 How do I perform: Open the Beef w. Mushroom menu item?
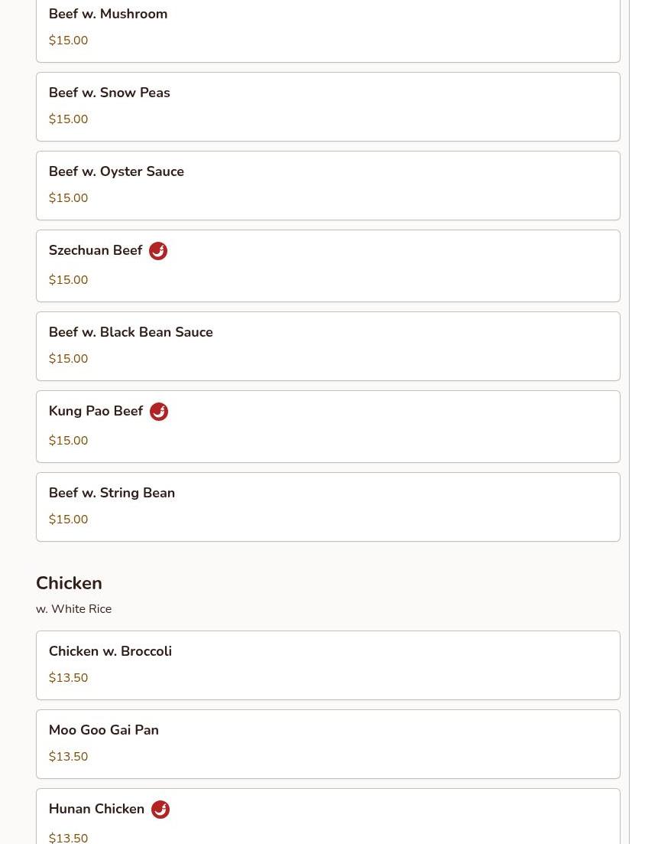[x=328, y=29]
